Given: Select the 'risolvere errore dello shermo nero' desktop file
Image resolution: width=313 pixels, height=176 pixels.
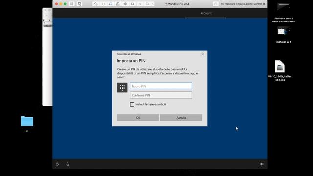Looking at the screenshot, I should point(284,13).
